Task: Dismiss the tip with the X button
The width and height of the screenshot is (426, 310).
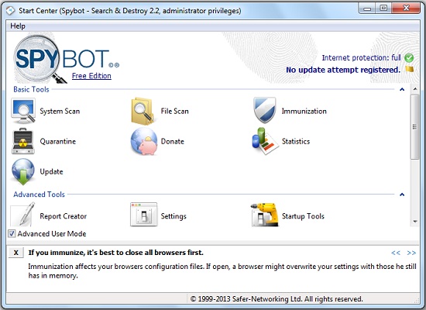Action: pyautogui.click(x=16, y=253)
